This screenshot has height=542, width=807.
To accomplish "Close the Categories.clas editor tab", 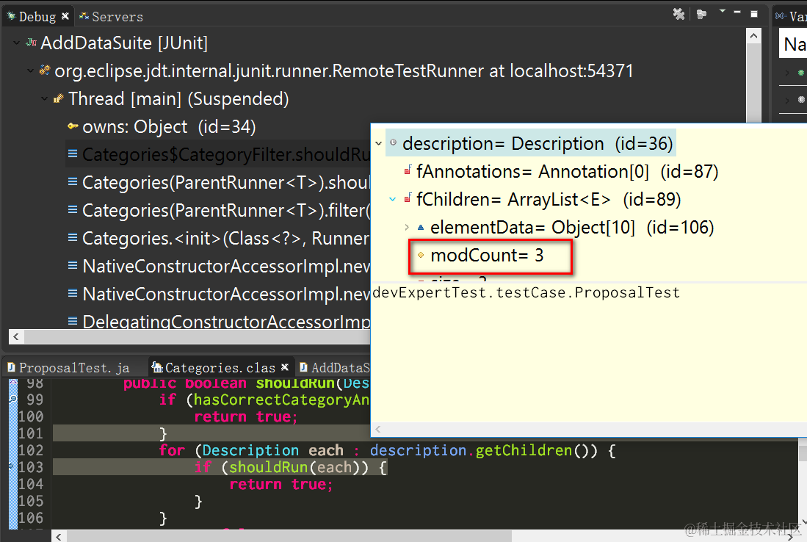I will click(x=285, y=367).
